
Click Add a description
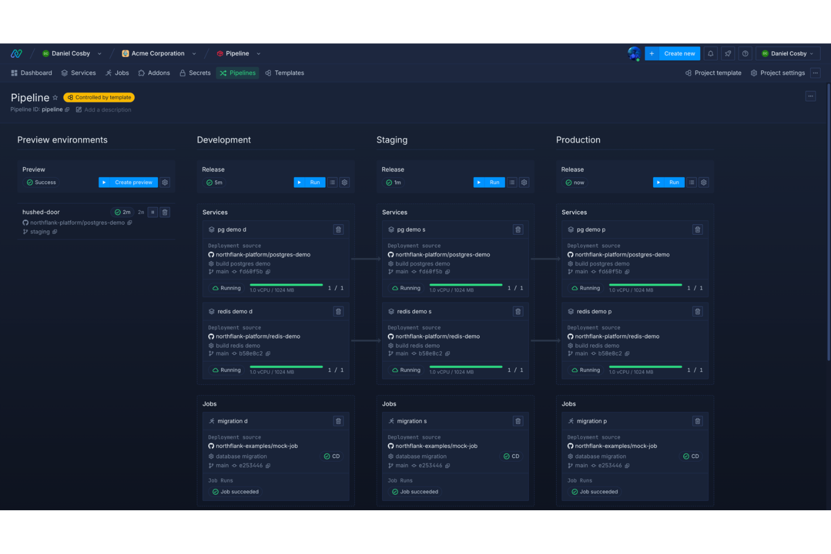(103, 110)
